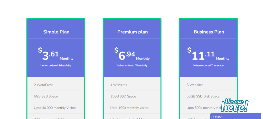Click '2 WordPress' feature in Simple Plan

44,85
